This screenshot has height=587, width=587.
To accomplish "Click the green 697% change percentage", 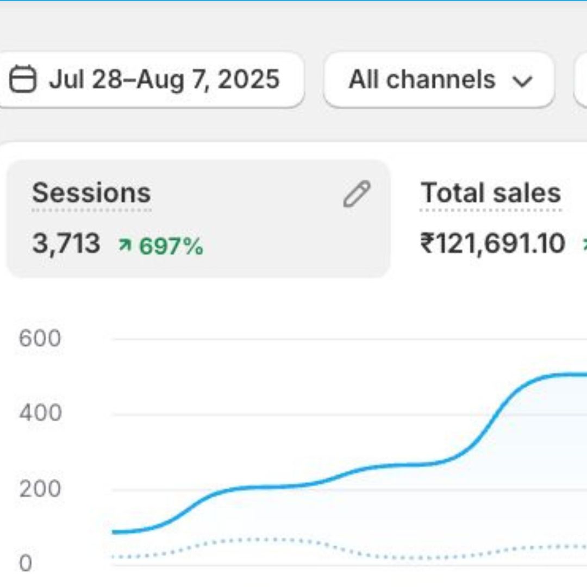I will (x=171, y=246).
